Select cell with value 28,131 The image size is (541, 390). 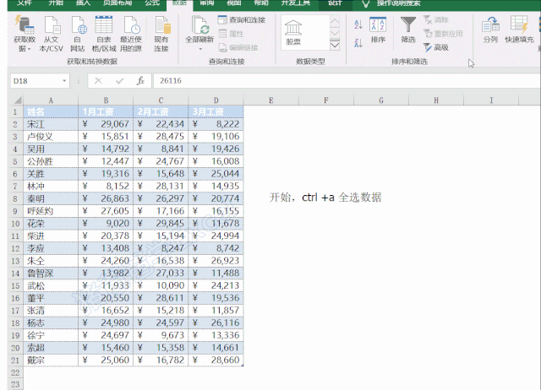coord(161,187)
